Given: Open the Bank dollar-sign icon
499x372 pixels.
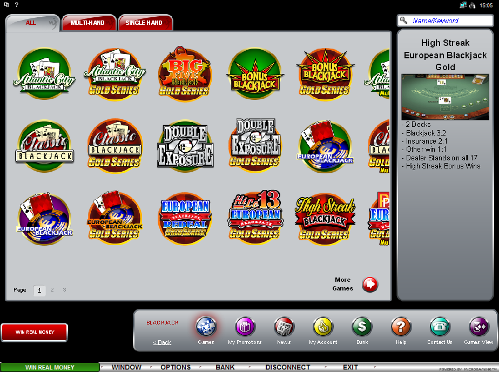Looking at the screenshot, I should click(362, 327).
